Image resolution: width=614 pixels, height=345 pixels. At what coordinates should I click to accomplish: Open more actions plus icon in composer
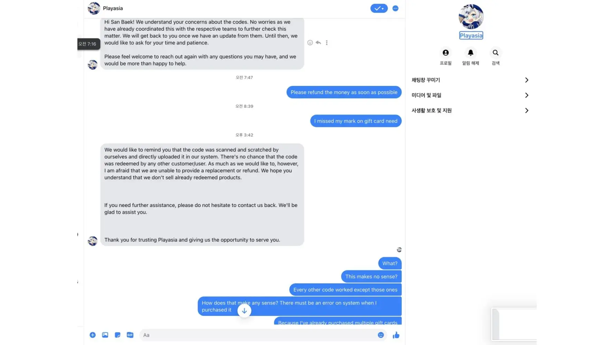[93, 335]
